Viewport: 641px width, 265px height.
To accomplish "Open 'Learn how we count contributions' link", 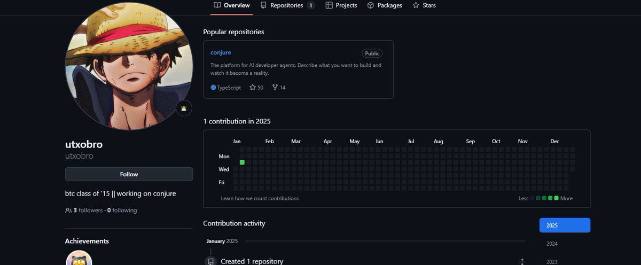I will pyautogui.click(x=260, y=198).
